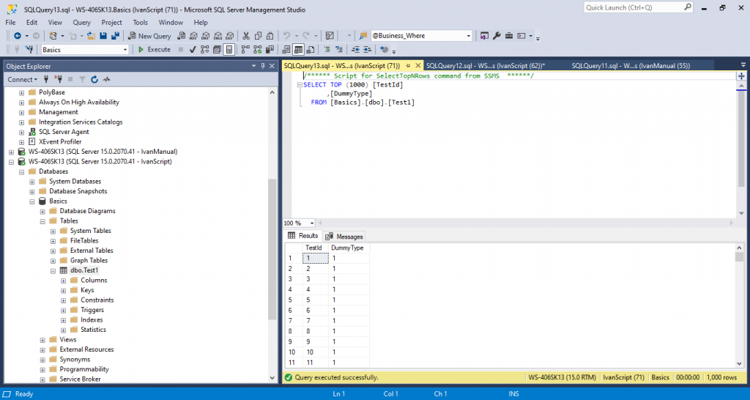Switch to SQLQuery11.sql IvanManual tab

click(631, 66)
